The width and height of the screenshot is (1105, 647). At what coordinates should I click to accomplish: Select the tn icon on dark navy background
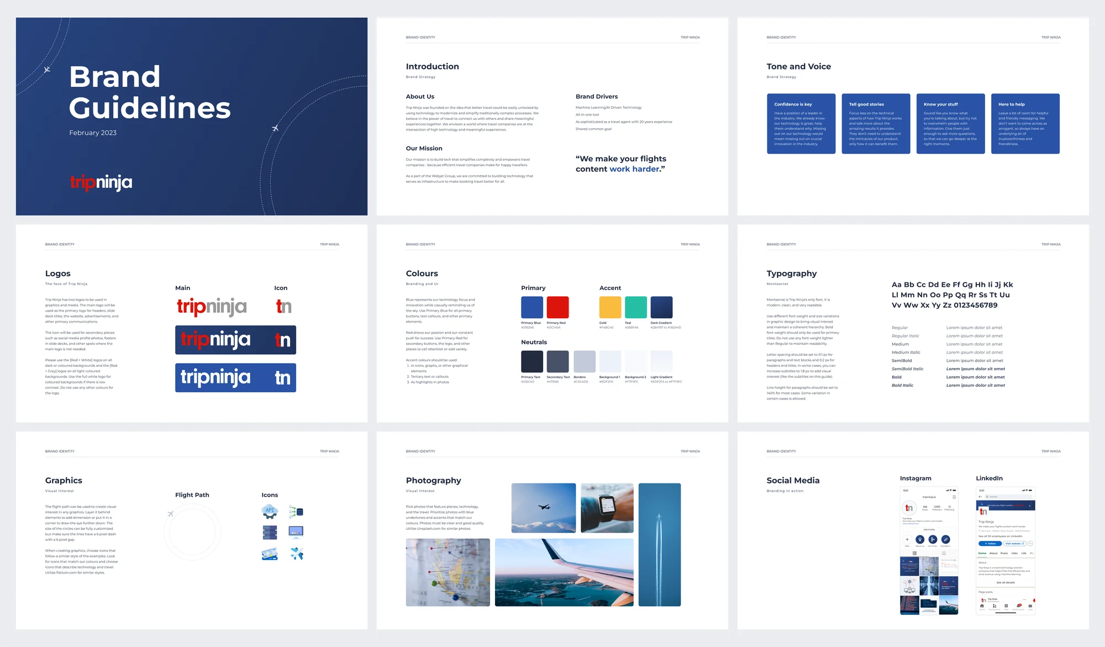pyautogui.click(x=283, y=340)
